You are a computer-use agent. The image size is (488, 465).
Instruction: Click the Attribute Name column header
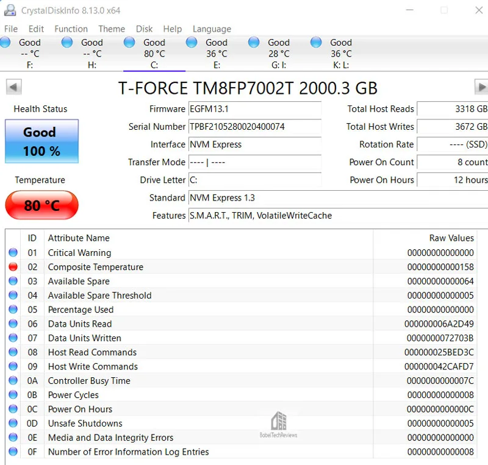(x=209, y=238)
